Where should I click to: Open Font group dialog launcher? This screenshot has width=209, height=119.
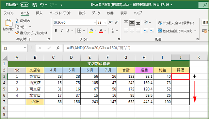pyautogui.click(x=119, y=39)
